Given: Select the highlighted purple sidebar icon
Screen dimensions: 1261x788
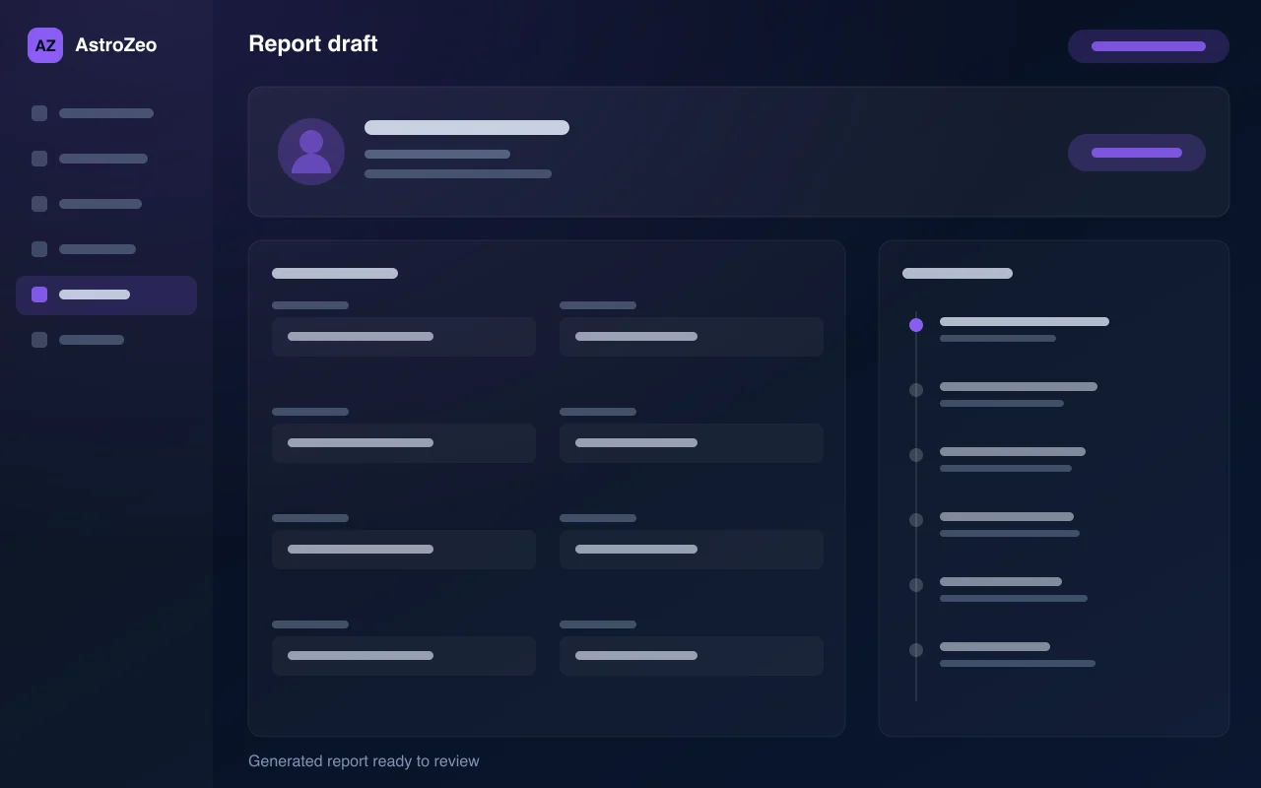Looking at the screenshot, I should click(x=39, y=295).
